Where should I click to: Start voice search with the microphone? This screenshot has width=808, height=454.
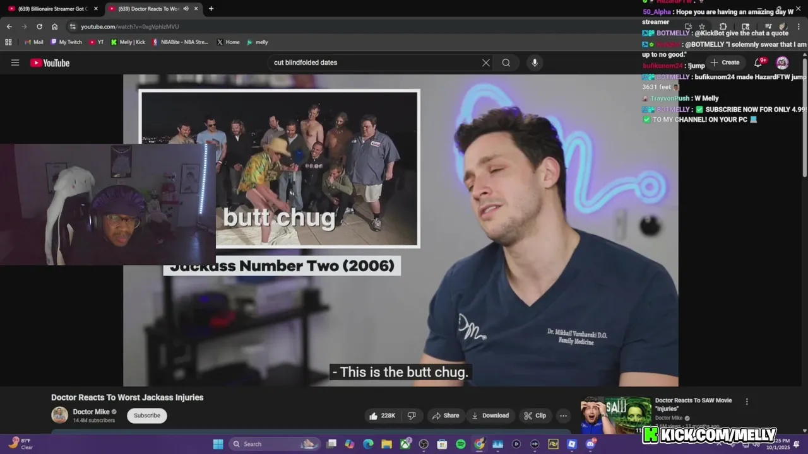point(535,62)
